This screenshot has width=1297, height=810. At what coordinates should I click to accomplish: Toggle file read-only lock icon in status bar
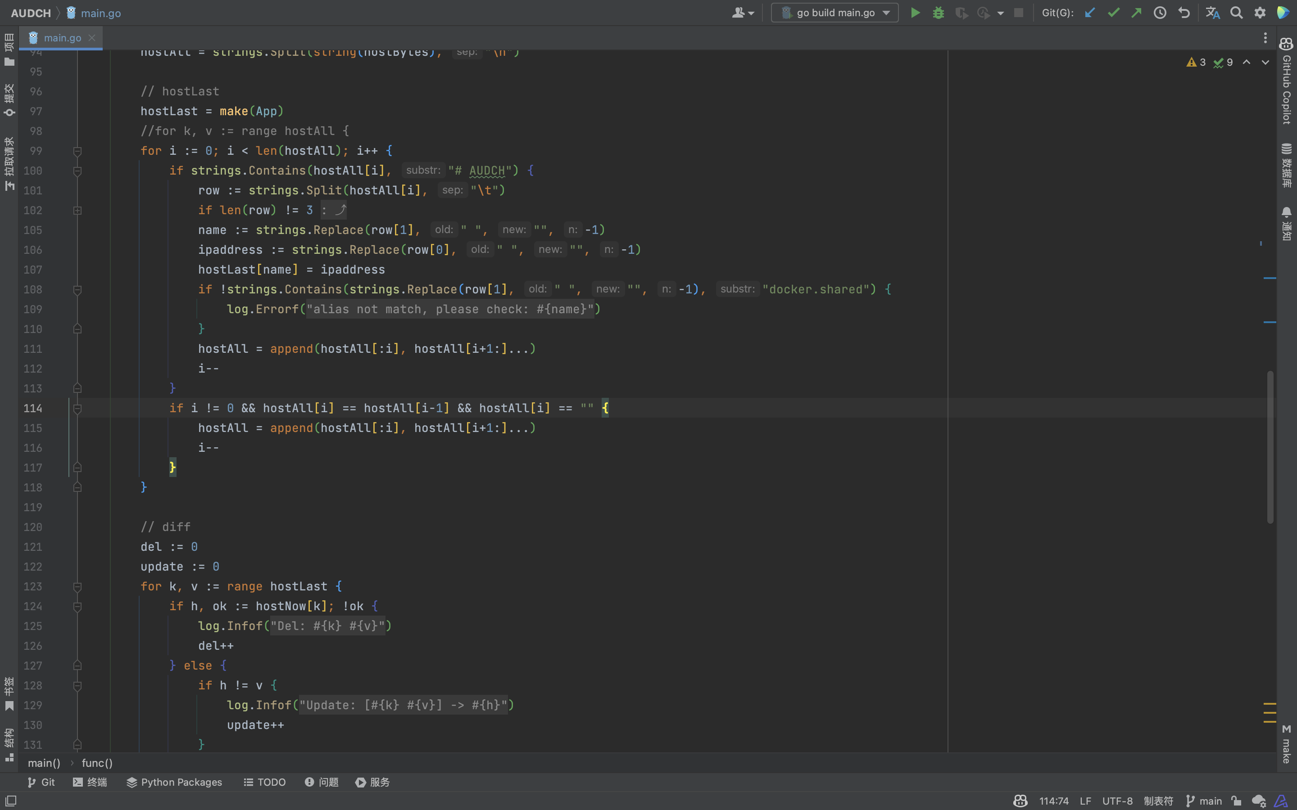(1237, 801)
